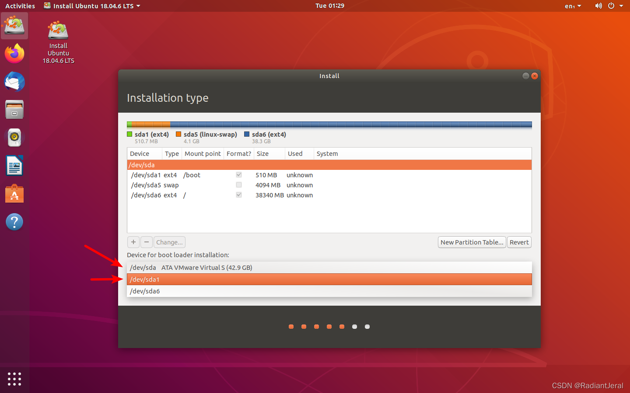The image size is (630, 393).
Task: Select the Install Ubuntu 18.04.6 LTS desktop icon
Action: click(x=58, y=42)
